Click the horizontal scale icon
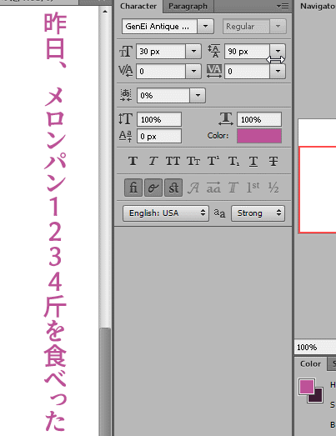 [226, 119]
